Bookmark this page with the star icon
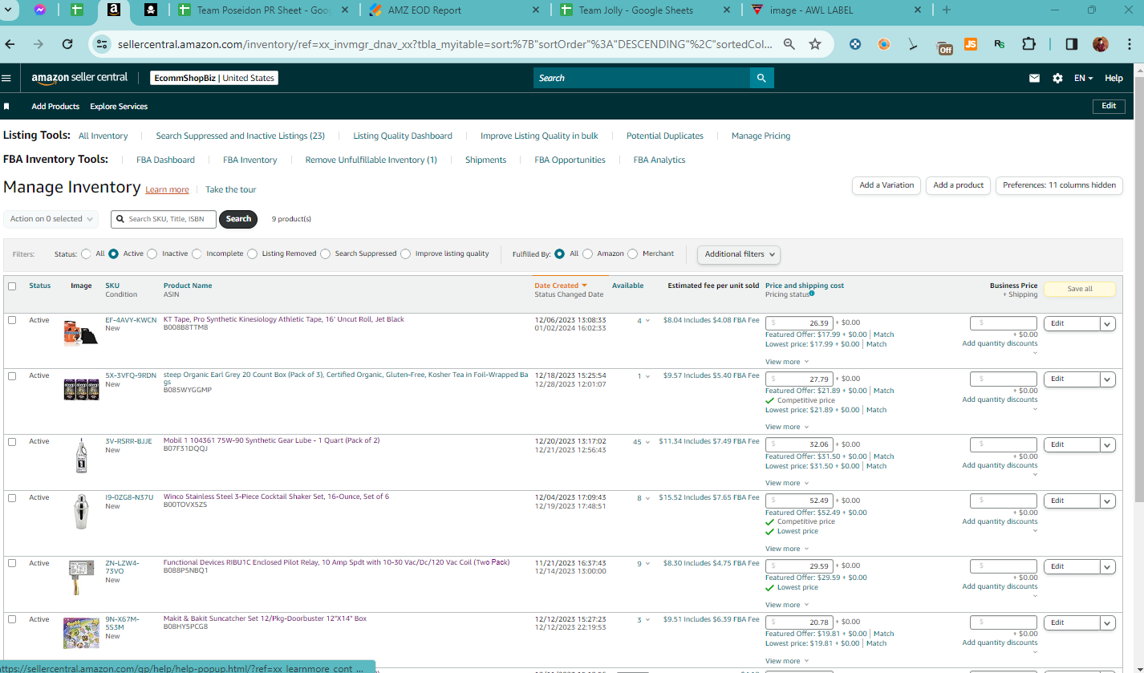This screenshot has height=673, width=1144. [x=815, y=44]
